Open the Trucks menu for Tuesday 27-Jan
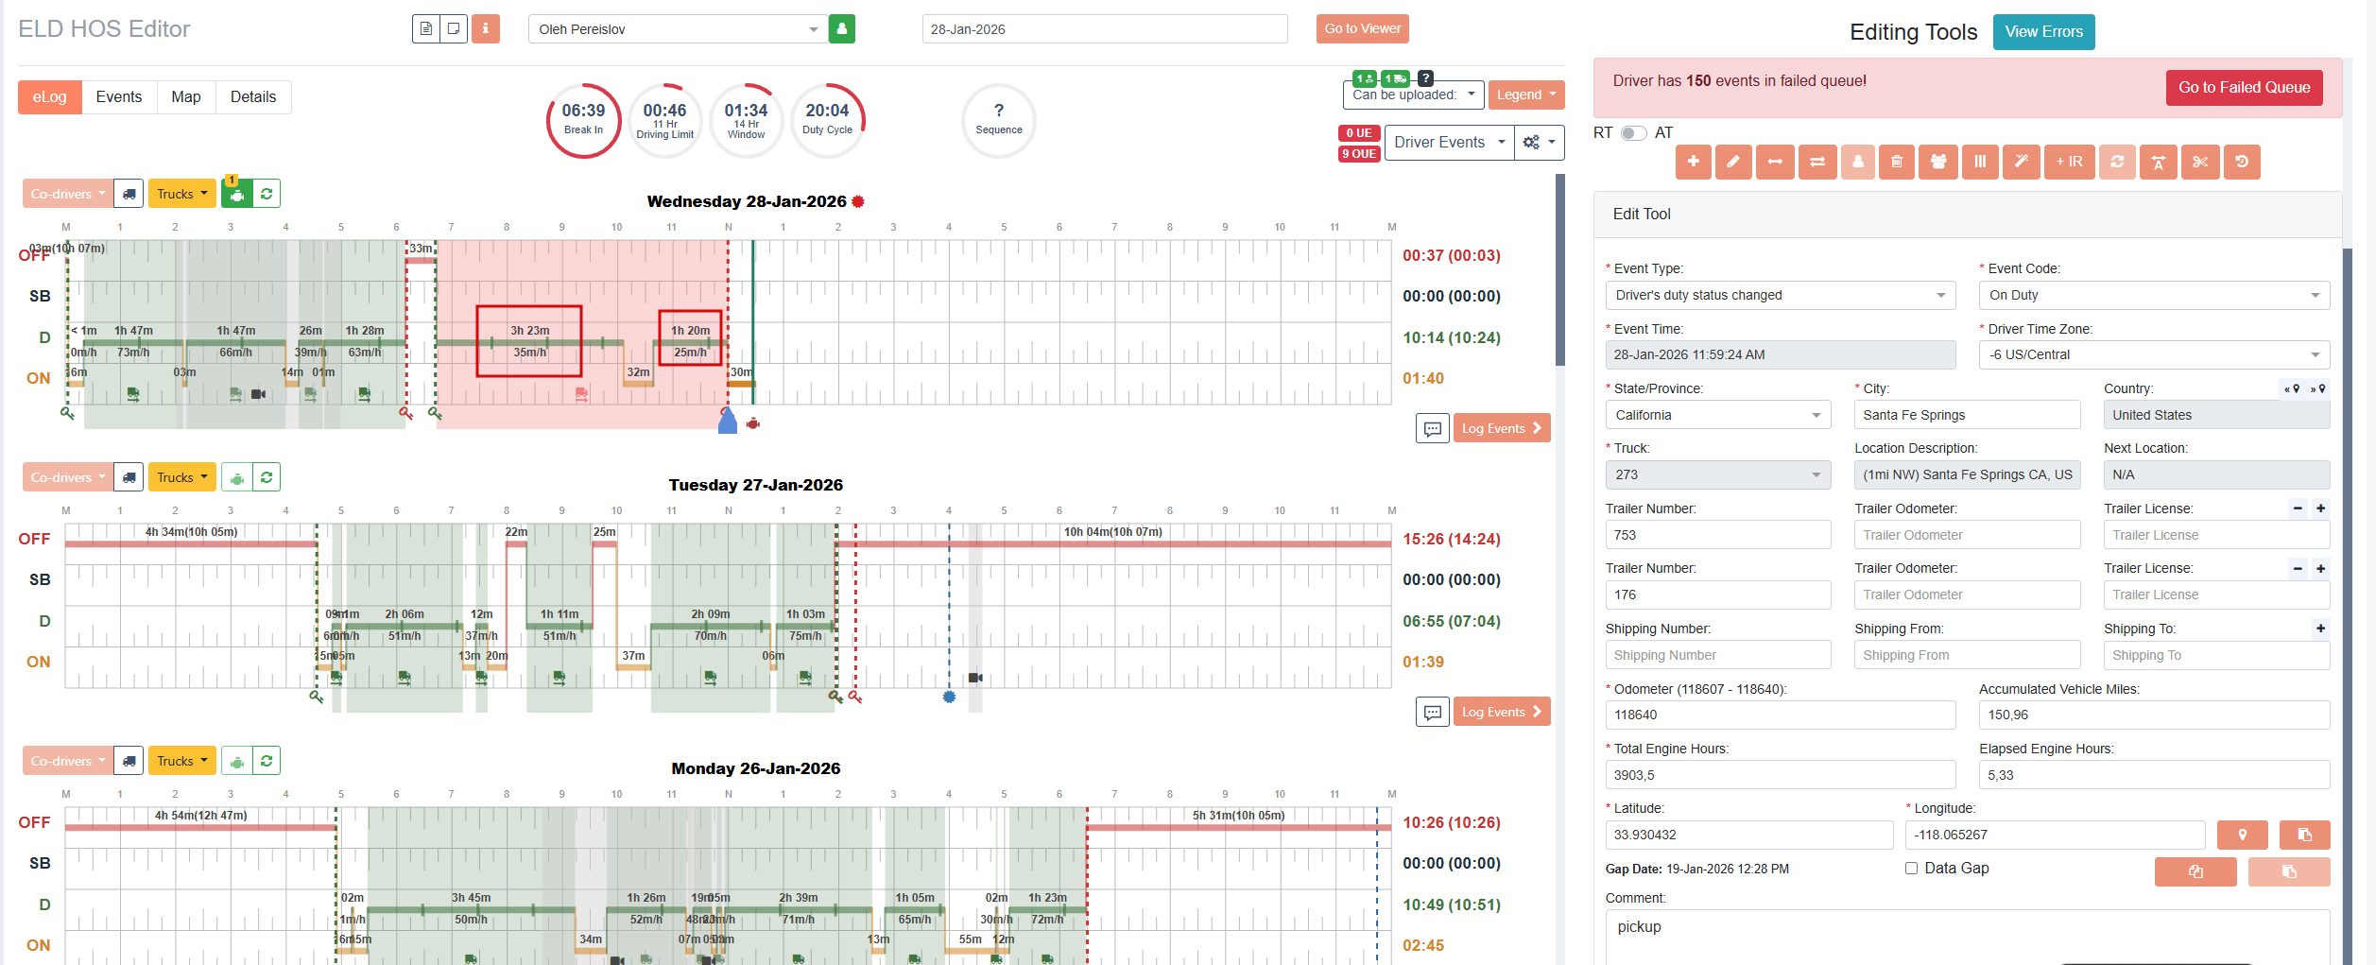This screenshot has height=965, width=2376. pyautogui.click(x=182, y=477)
